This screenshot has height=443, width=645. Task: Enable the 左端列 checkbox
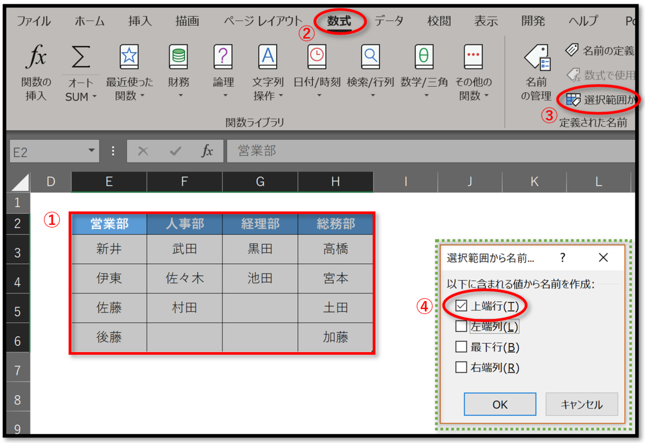461,326
